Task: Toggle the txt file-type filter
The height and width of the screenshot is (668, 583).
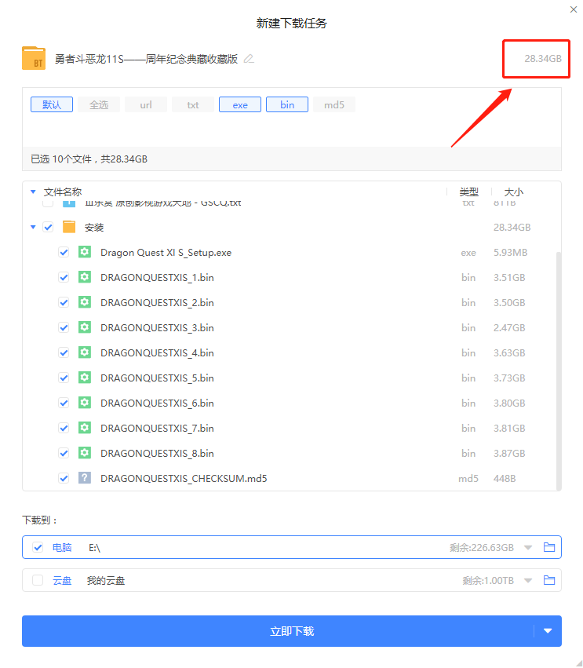Action: (x=193, y=105)
